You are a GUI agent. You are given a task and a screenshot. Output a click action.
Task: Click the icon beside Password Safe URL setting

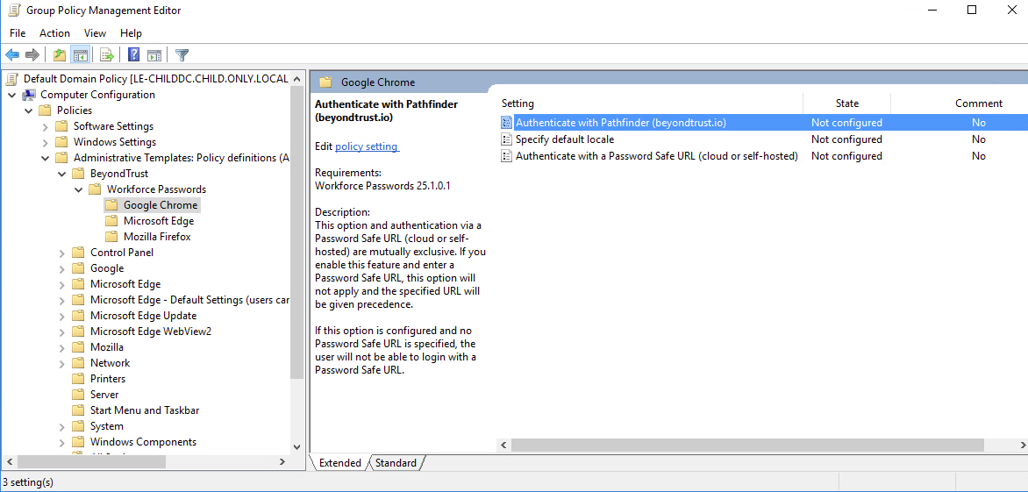point(506,156)
